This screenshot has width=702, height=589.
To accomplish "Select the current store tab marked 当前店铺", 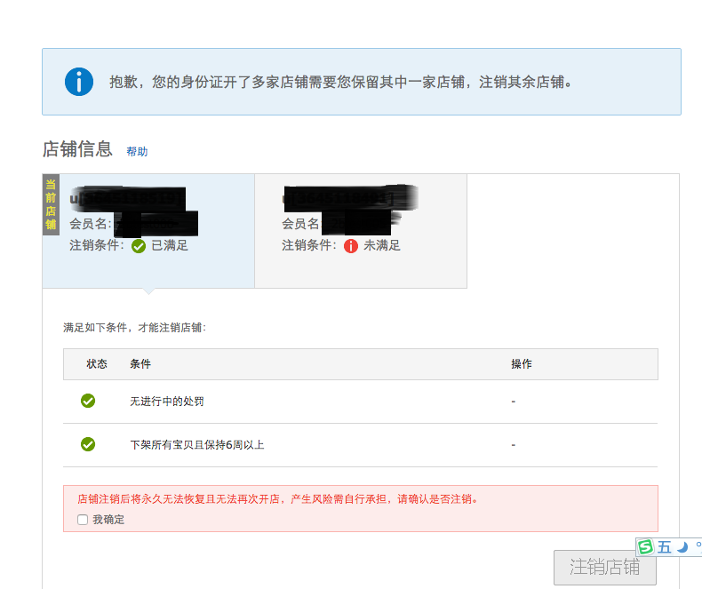I will click(x=148, y=231).
